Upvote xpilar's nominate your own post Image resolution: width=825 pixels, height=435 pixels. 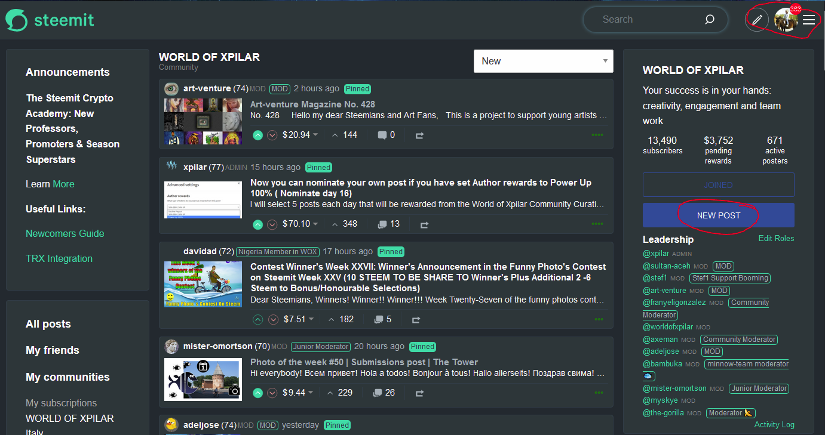tap(257, 224)
